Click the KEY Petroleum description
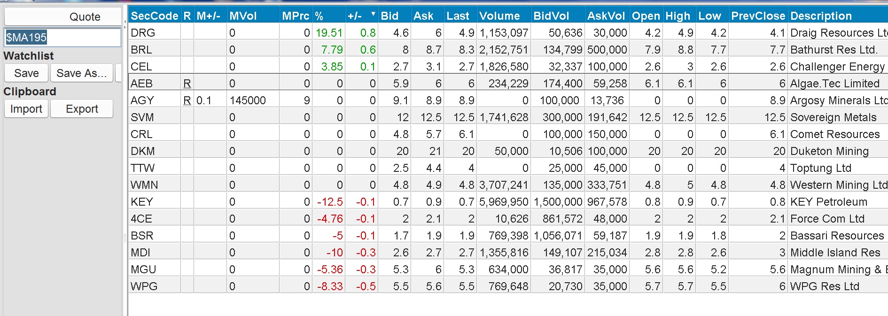This screenshot has width=888, height=316. tap(829, 202)
